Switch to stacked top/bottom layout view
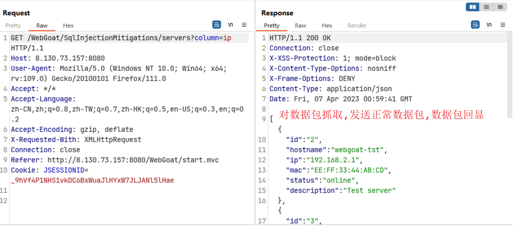Image resolution: width=513 pixels, height=226 pixels. click(x=486, y=7)
